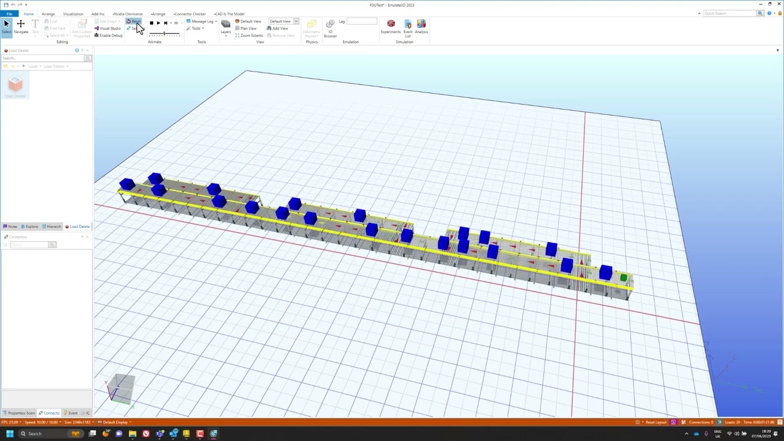The width and height of the screenshot is (784, 441).
Task: Switch to the Explore panel tab
Action: pos(29,227)
